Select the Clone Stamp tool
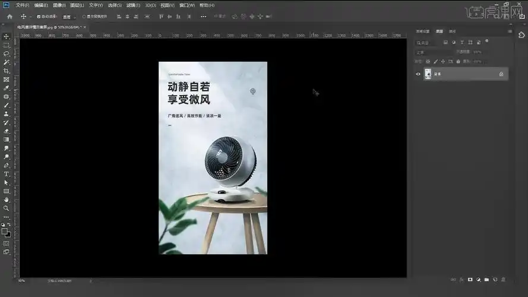The height and width of the screenshot is (297, 528). (7, 114)
